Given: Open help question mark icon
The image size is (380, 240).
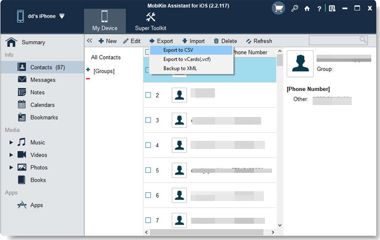Looking at the screenshot, I should (x=319, y=9).
